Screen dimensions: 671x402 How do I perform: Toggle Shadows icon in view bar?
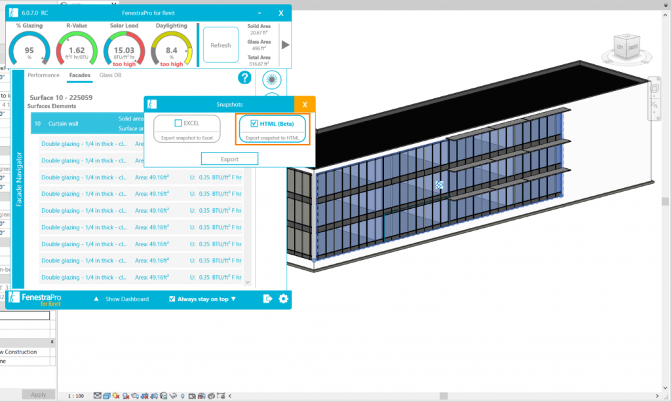click(x=126, y=396)
